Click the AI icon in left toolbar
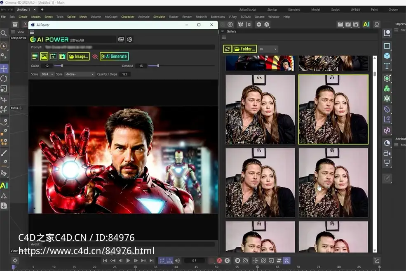This screenshot has width=406, height=271. click(4, 186)
